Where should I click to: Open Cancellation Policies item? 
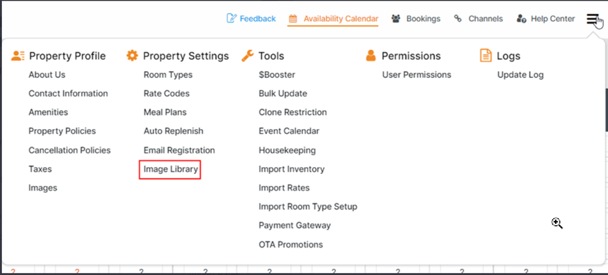click(69, 150)
